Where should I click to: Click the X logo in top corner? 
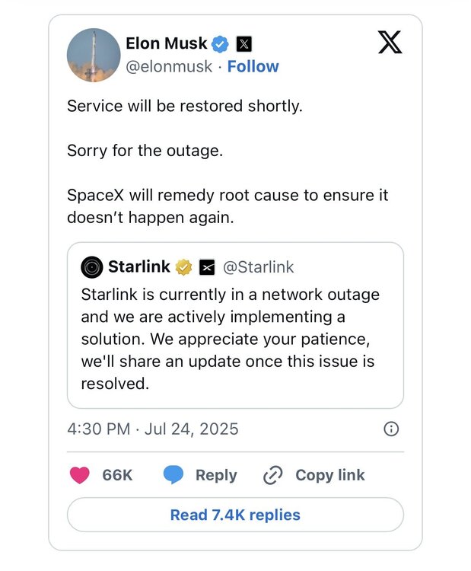[x=390, y=43]
